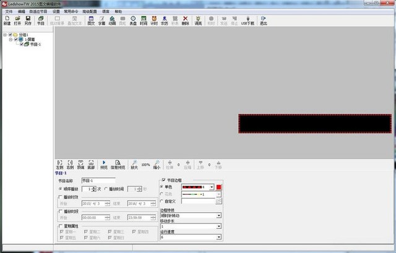Insert a 字幕 (subtitle) area

pos(101,20)
